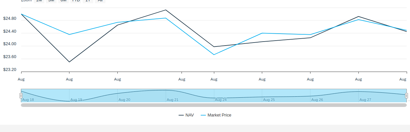The height and width of the screenshot is (132, 410).
Task: Click the NAV line's highest peak
Action: pos(166,10)
